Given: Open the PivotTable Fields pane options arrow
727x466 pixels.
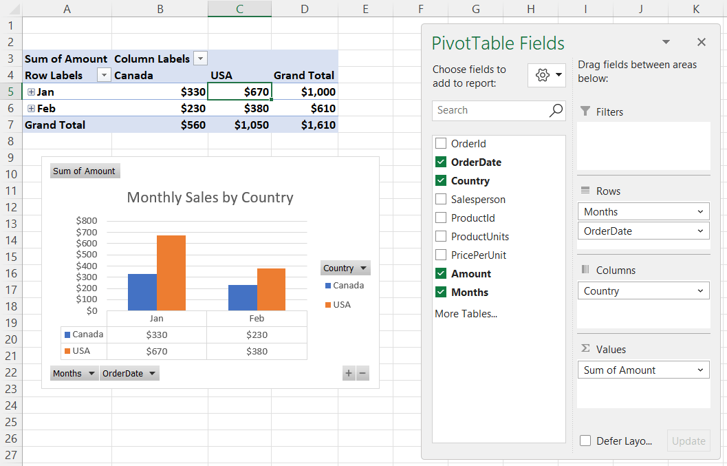Looking at the screenshot, I should [x=665, y=42].
